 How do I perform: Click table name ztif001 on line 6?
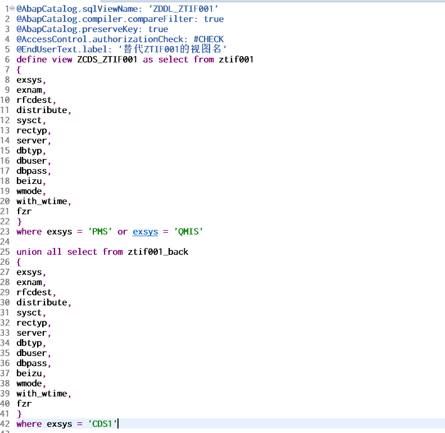[x=236, y=60]
